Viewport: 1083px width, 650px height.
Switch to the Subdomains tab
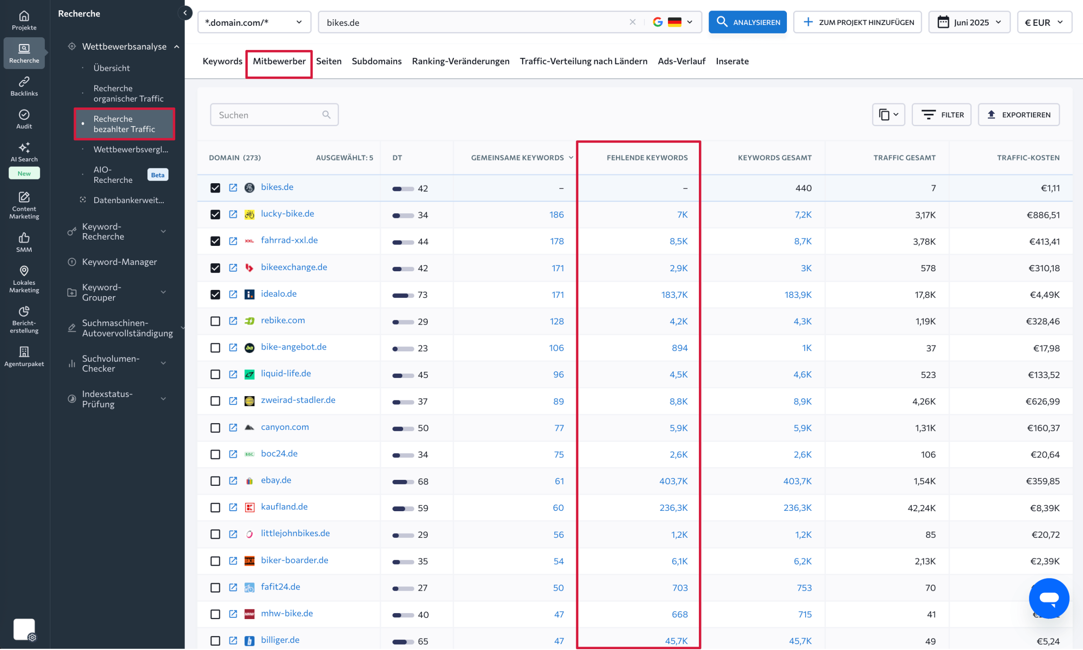(x=377, y=61)
